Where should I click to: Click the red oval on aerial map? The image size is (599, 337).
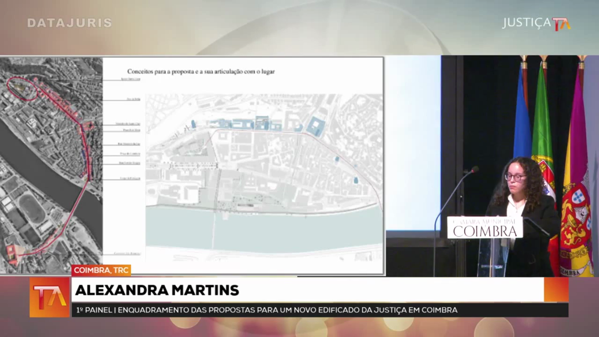pos(22,89)
